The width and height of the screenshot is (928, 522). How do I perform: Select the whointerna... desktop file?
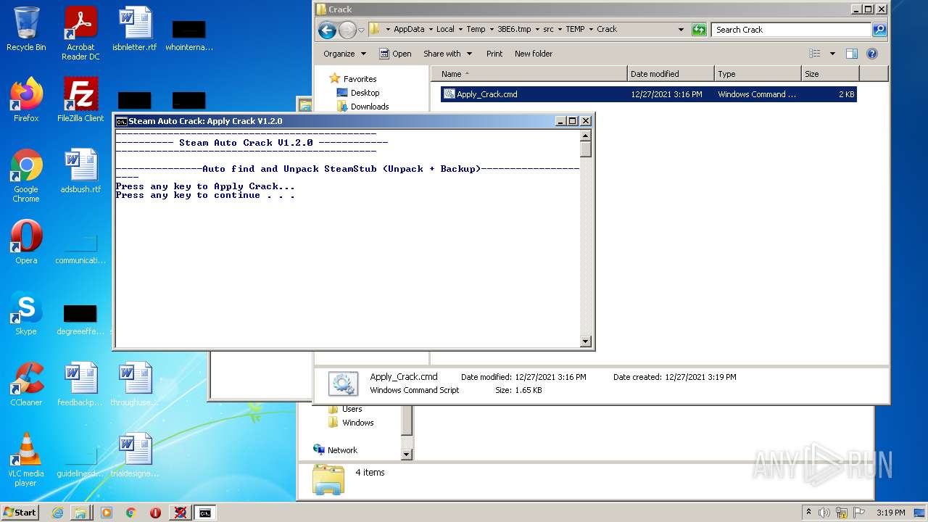coord(189,35)
